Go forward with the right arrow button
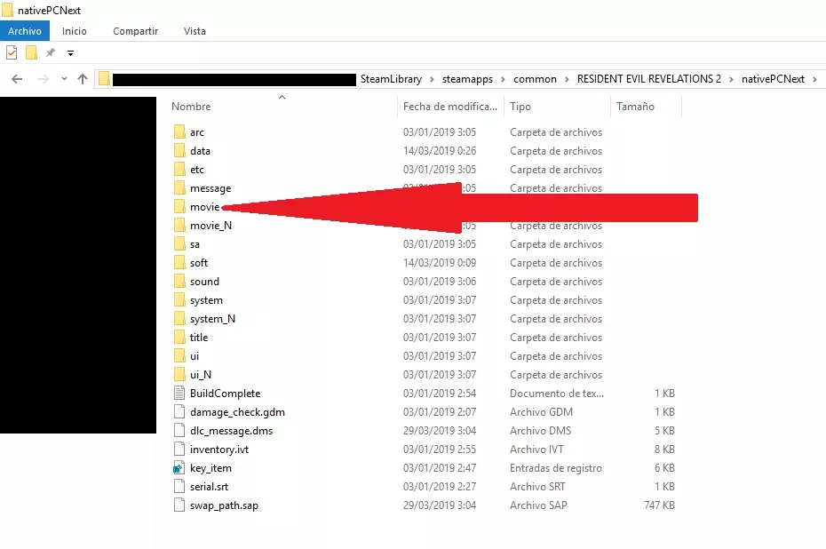The width and height of the screenshot is (826, 549). click(x=44, y=79)
